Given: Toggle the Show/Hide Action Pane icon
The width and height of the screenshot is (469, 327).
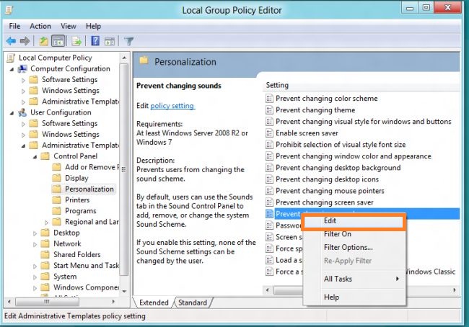Looking at the screenshot, I should [x=110, y=41].
